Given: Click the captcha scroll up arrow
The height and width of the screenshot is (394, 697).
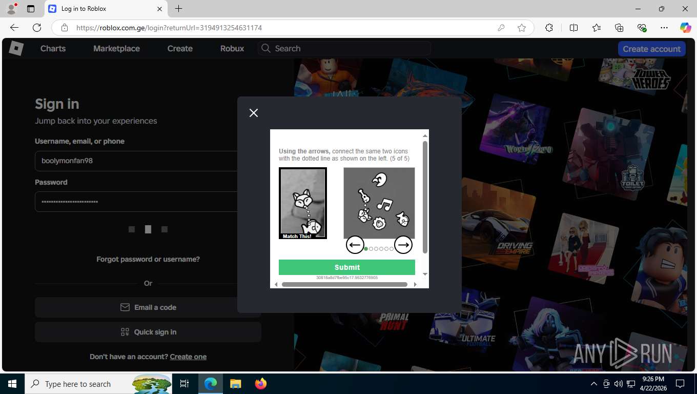Looking at the screenshot, I should [425, 136].
